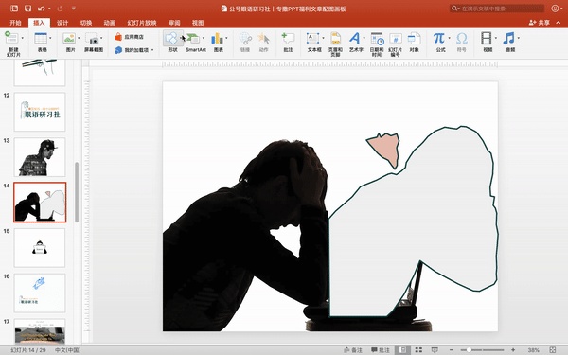568x355 pixels.
Task: Expand the new slide layout dropdown arrow
Action: (x=23, y=38)
